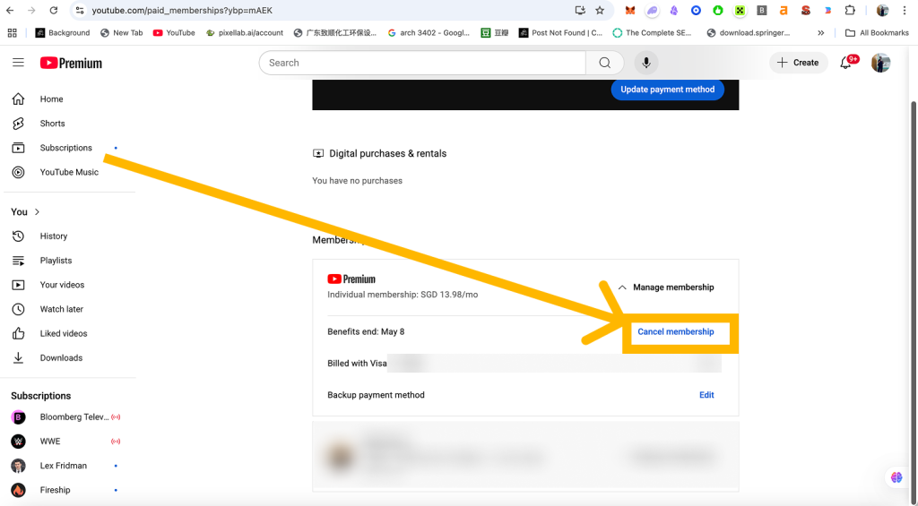Go back with browser back arrow

[x=10, y=11]
